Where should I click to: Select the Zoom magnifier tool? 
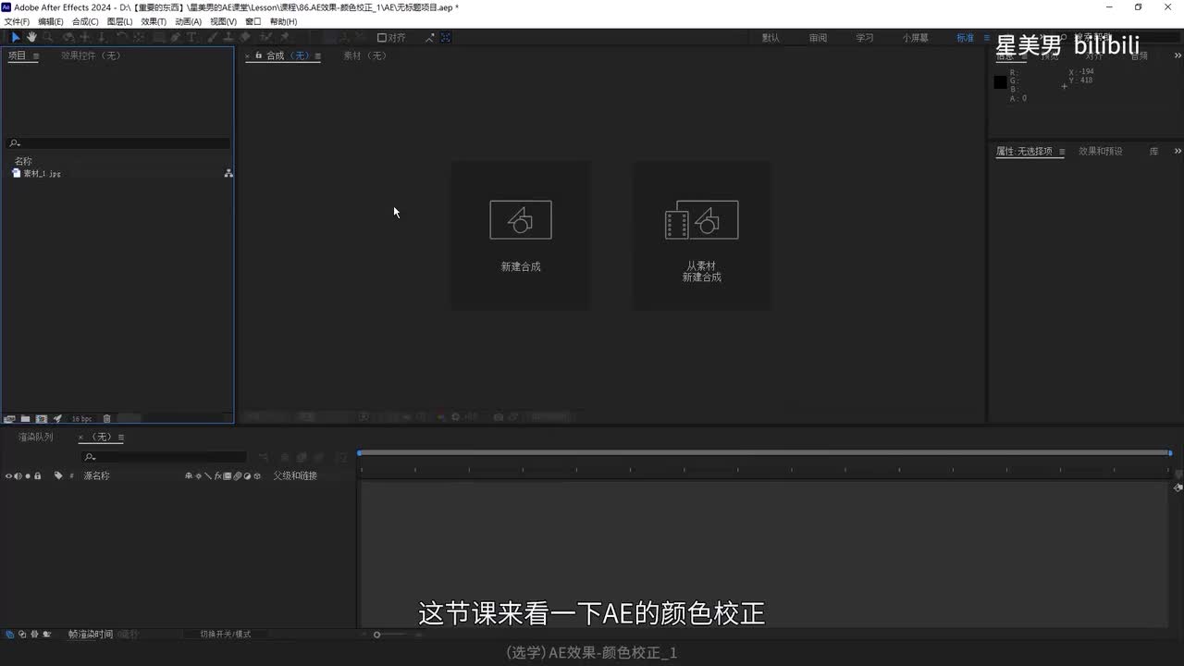click(x=48, y=37)
